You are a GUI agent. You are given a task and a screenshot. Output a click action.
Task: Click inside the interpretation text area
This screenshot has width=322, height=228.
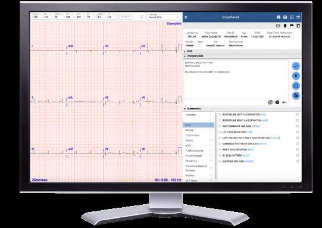coord(236,80)
